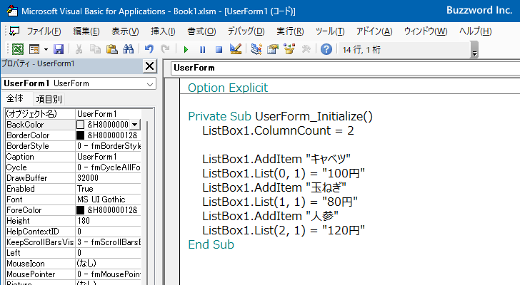
Task: Expand the UserForm1 object selector dropdown
Action: 150,84
